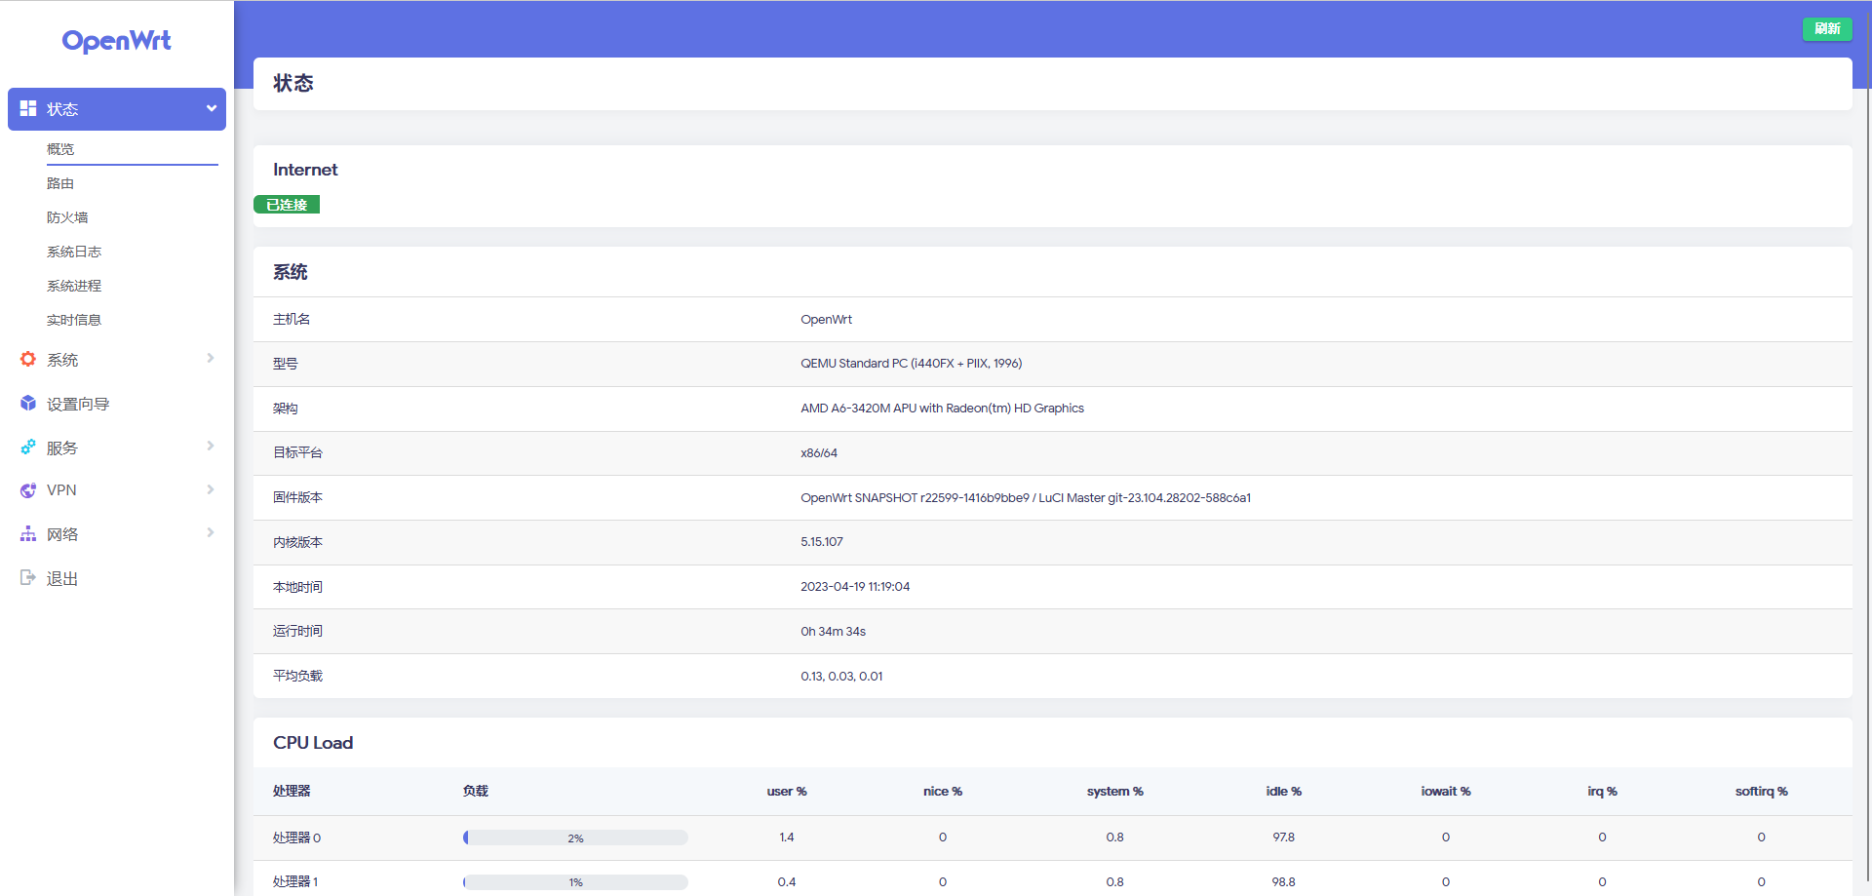Click the 系统 gear icon
Screen dimensions: 1872x896
tap(27, 359)
